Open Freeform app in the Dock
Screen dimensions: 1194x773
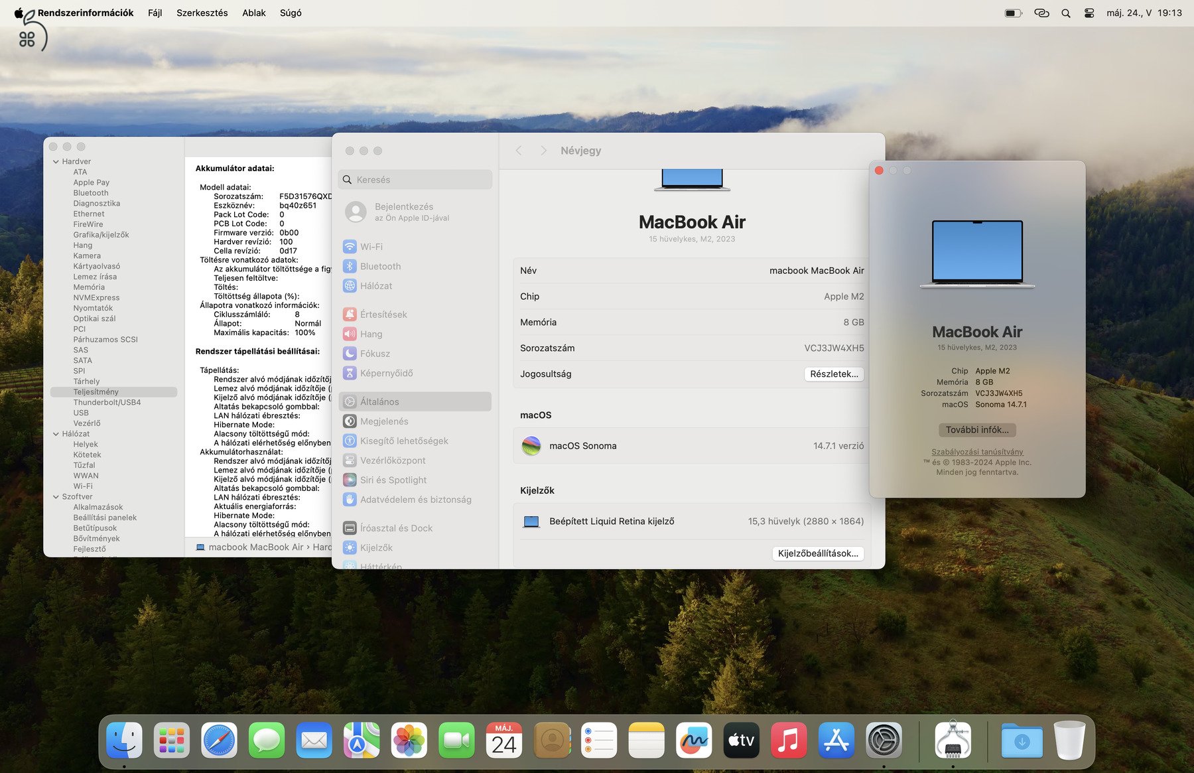694,740
